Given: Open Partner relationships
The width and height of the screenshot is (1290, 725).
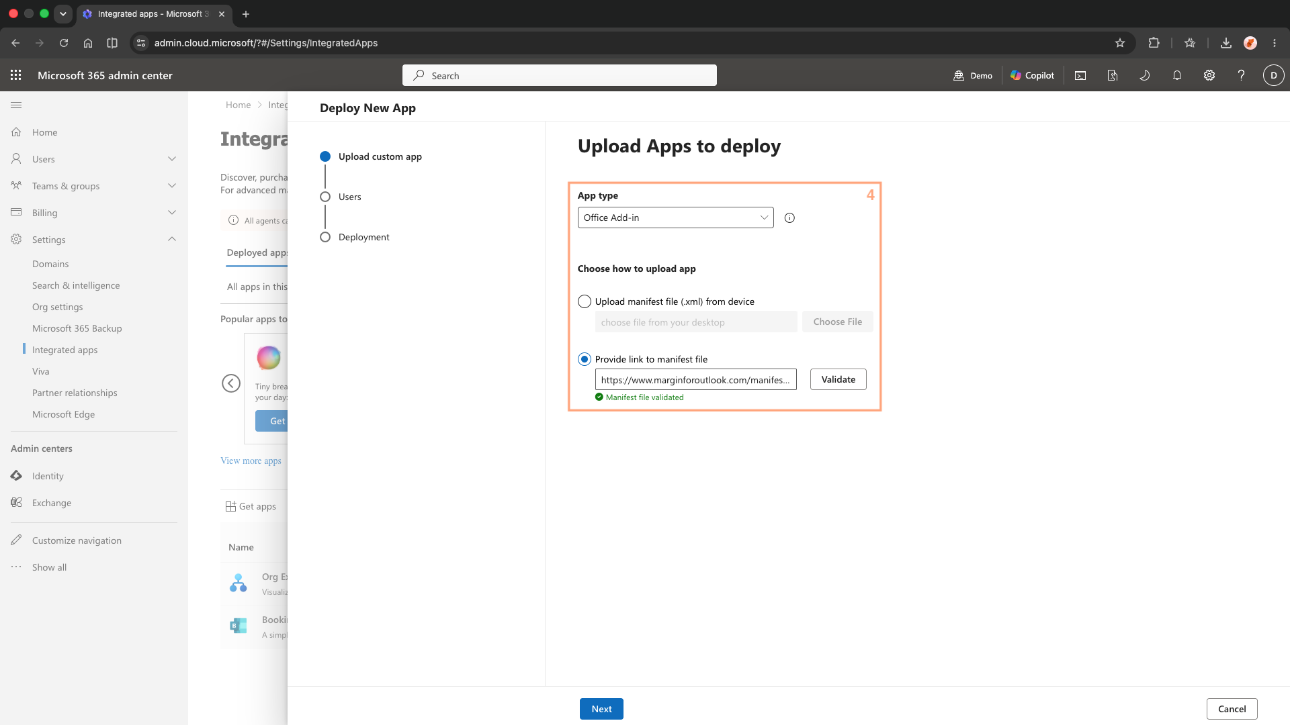Looking at the screenshot, I should (75, 393).
